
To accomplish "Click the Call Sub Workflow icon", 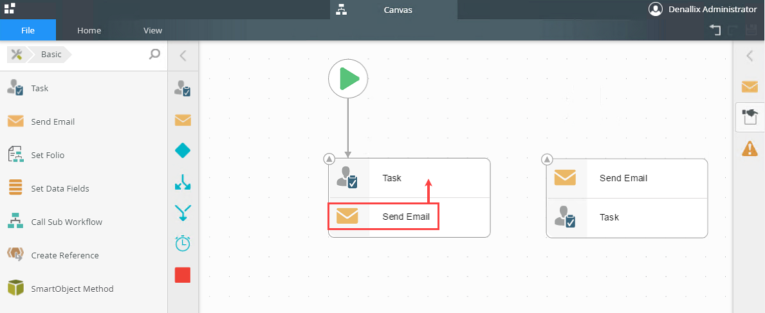I will (15, 221).
